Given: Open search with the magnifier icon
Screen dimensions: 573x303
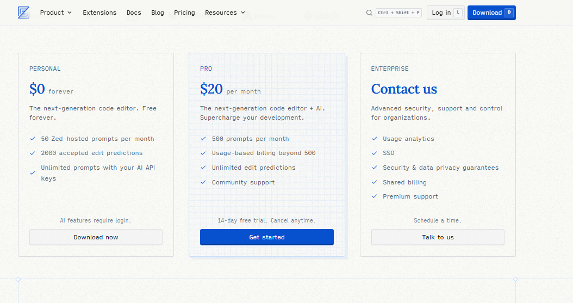Looking at the screenshot, I should click(x=369, y=13).
